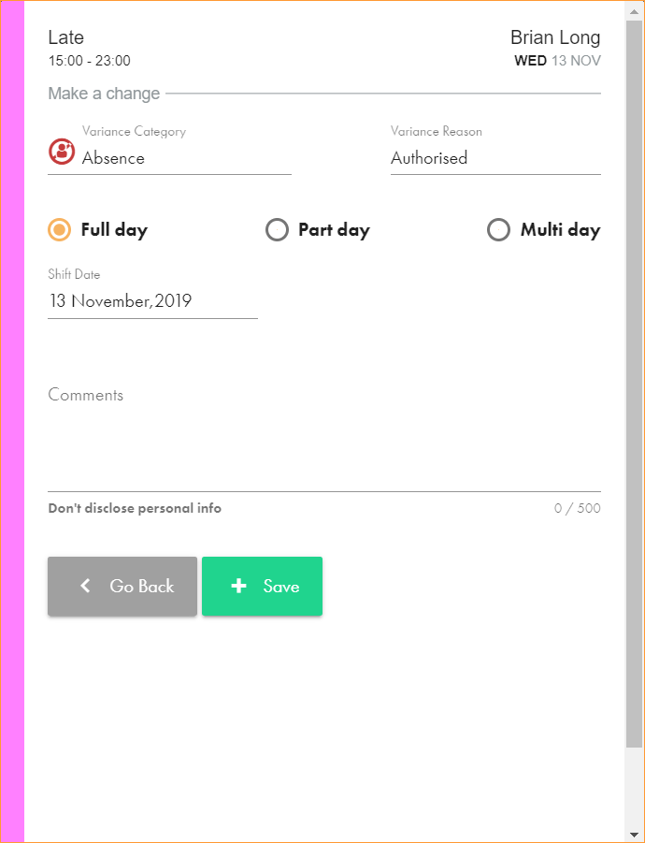Click the scroll down arrow
645x843 pixels.
pyautogui.click(x=635, y=833)
